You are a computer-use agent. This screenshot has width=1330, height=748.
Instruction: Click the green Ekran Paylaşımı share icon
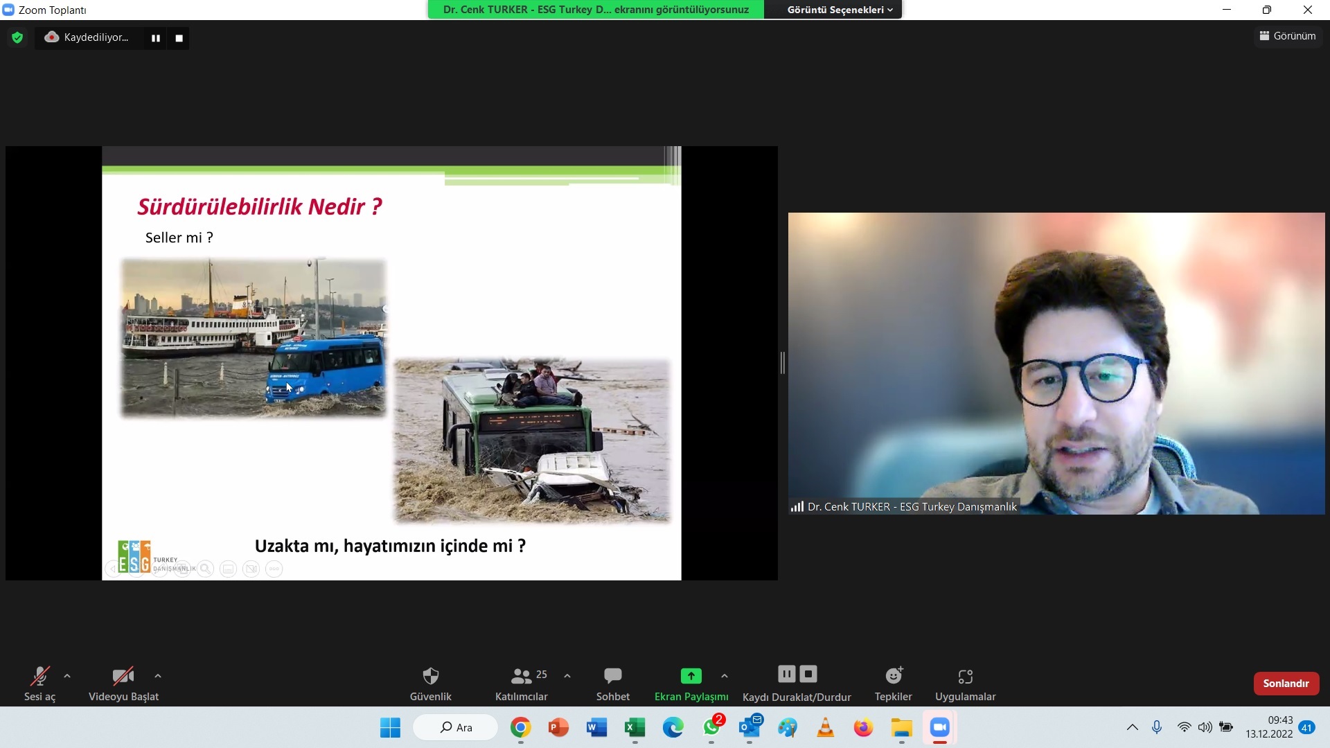pyautogui.click(x=691, y=676)
